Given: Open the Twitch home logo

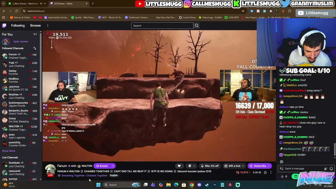Looking at the screenshot, I should 4,25.
